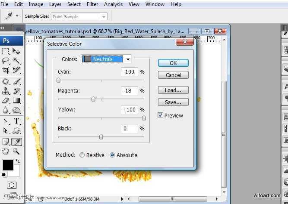Select the Dodge tool

(x=16, y=110)
